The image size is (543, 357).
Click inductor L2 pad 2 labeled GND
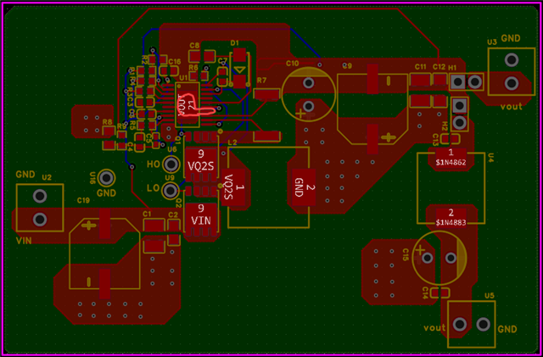pyautogui.click(x=304, y=187)
